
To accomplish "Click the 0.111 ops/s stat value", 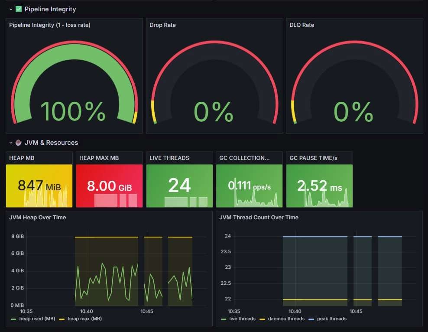I will tap(249, 186).
